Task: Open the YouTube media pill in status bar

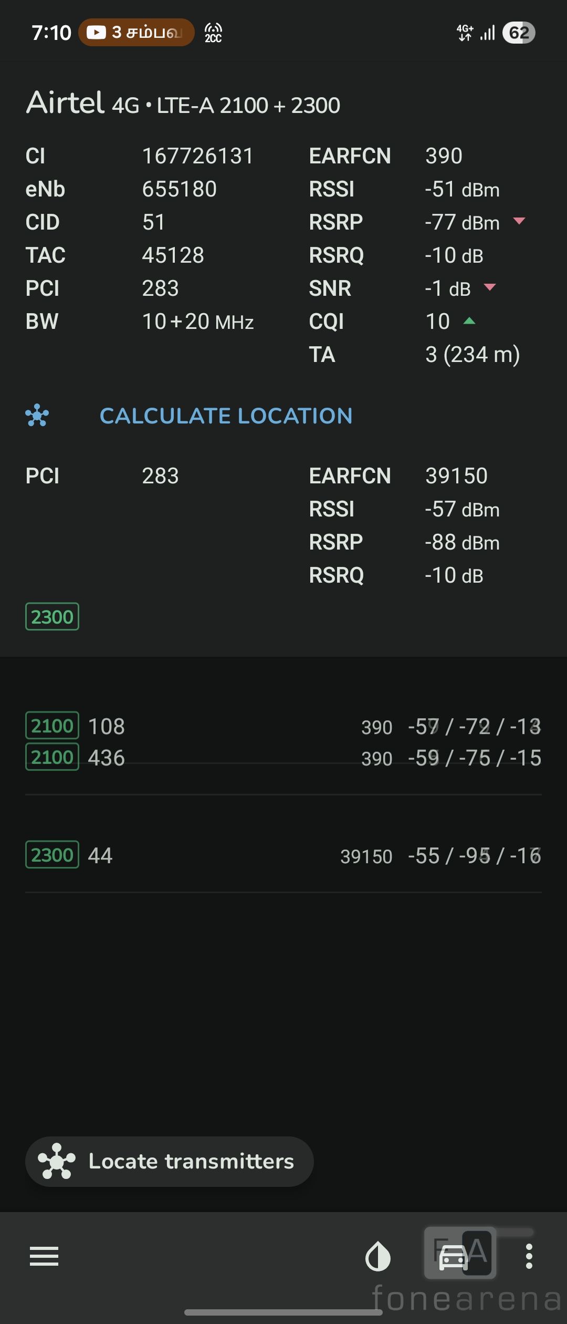Action: (136, 33)
